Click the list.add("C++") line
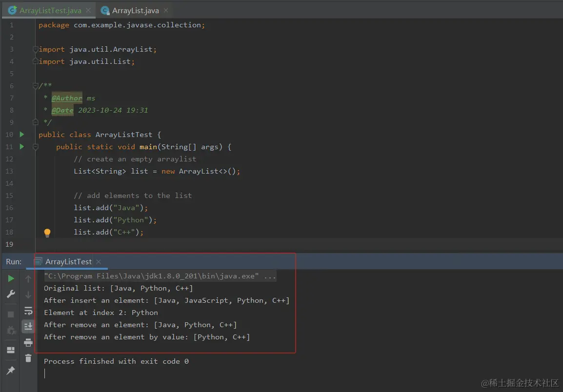Image resolution: width=563 pixels, height=392 pixels. point(108,232)
